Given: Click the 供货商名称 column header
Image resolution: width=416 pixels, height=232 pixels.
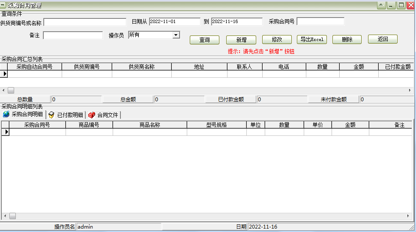Looking at the screenshot, I should tap(142, 67).
